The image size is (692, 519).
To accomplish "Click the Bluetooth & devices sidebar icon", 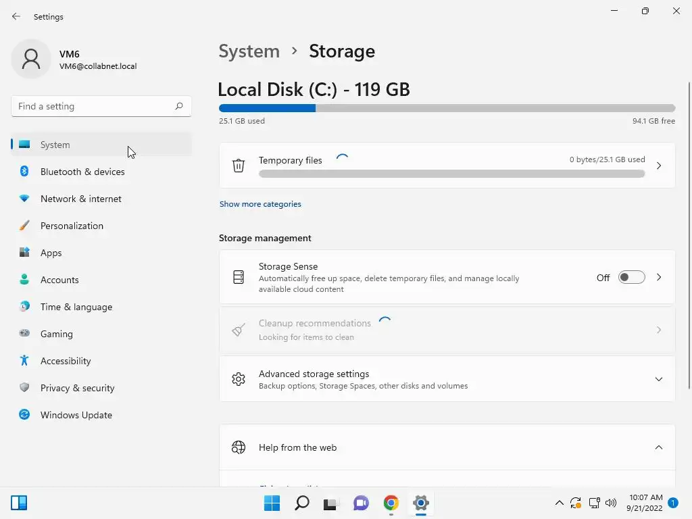I will pyautogui.click(x=24, y=172).
